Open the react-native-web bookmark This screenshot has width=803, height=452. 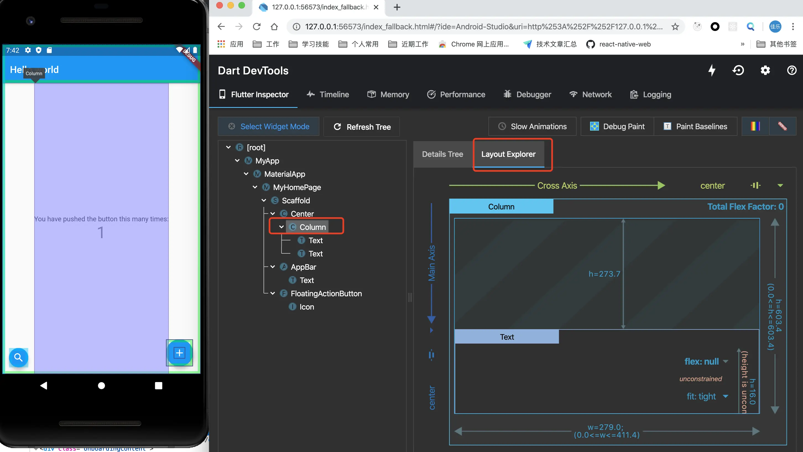[x=619, y=44]
